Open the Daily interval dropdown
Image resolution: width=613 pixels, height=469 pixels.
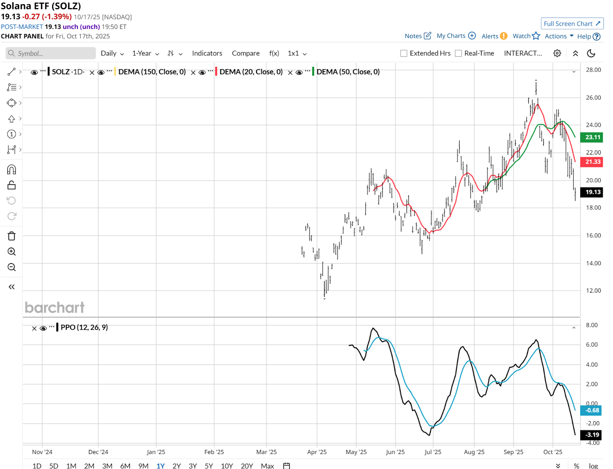(x=112, y=53)
